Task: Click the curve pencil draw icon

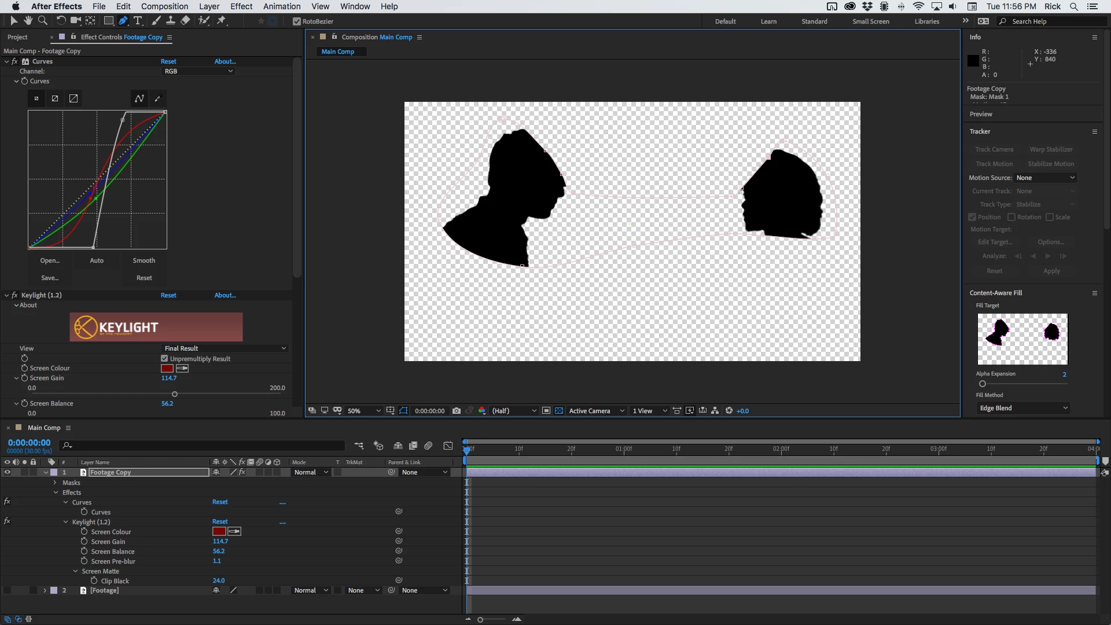Action: 157,98
